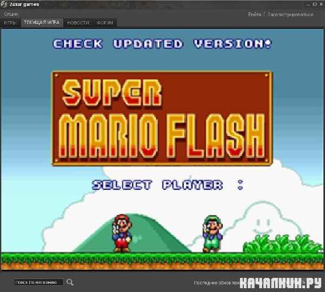
Task: Close the Zaxar games window
Action: [321, 4]
